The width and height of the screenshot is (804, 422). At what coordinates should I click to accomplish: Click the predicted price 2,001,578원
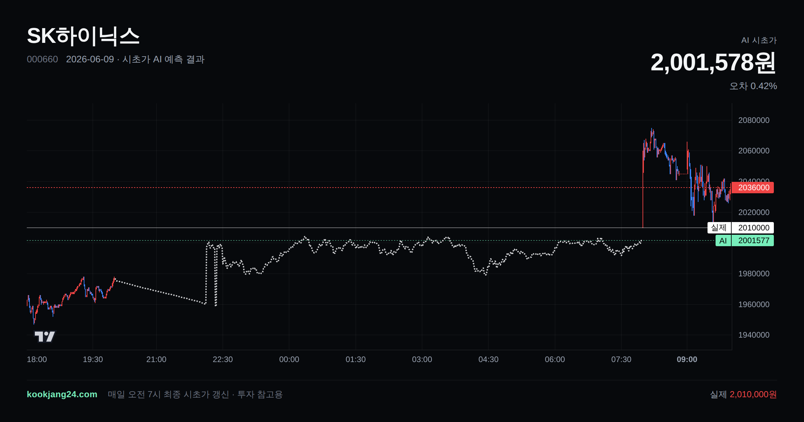[x=714, y=62]
